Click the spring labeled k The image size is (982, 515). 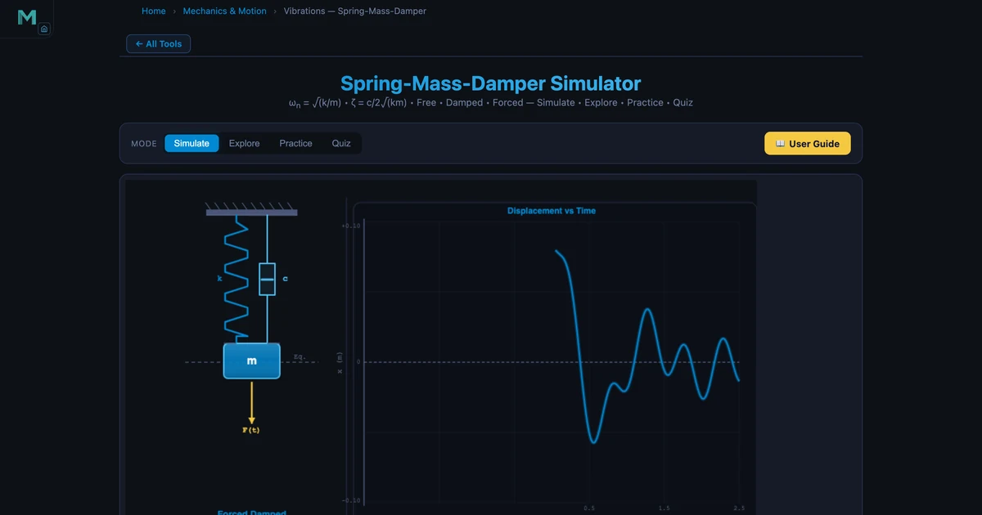click(236, 278)
